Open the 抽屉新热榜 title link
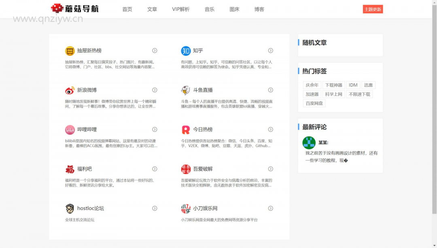The height and width of the screenshot is (248, 437). tap(89, 51)
